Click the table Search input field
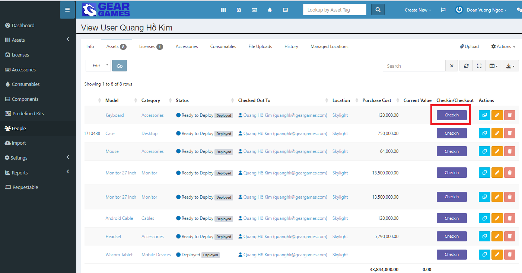The height and width of the screenshot is (273, 522). coord(414,66)
